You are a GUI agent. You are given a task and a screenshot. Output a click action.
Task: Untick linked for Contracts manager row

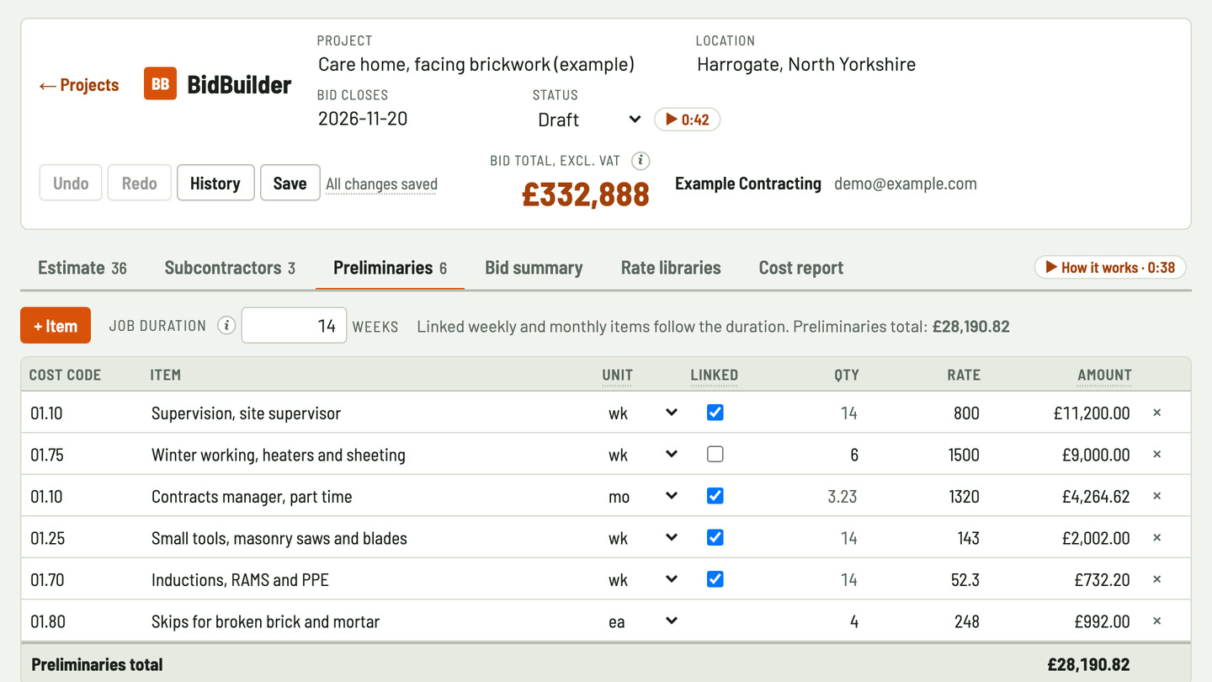click(x=715, y=496)
